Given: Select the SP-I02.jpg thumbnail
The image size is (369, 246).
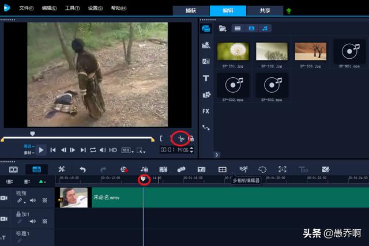Looking at the screenshot, I should [272, 51].
